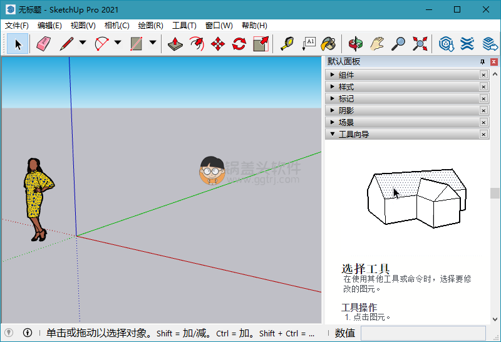The image size is (501, 342).
Task: Open the Rectangle tool dropdown arrow
Action: (153, 42)
